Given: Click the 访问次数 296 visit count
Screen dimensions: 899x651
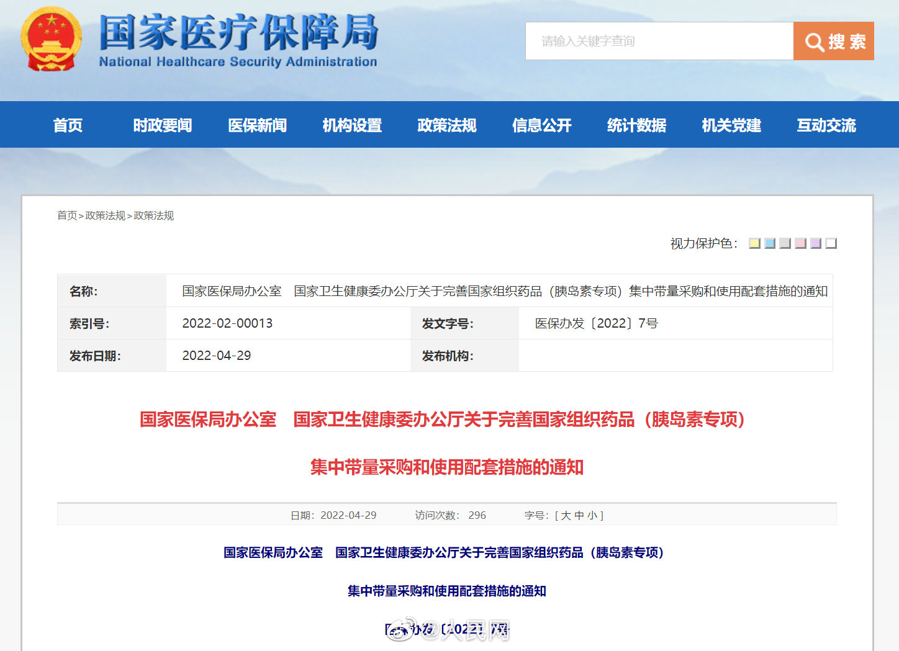Looking at the screenshot, I should (451, 515).
